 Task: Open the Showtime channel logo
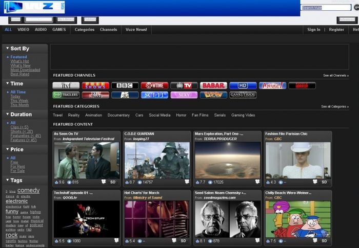pyautogui.click(x=154, y=85)
